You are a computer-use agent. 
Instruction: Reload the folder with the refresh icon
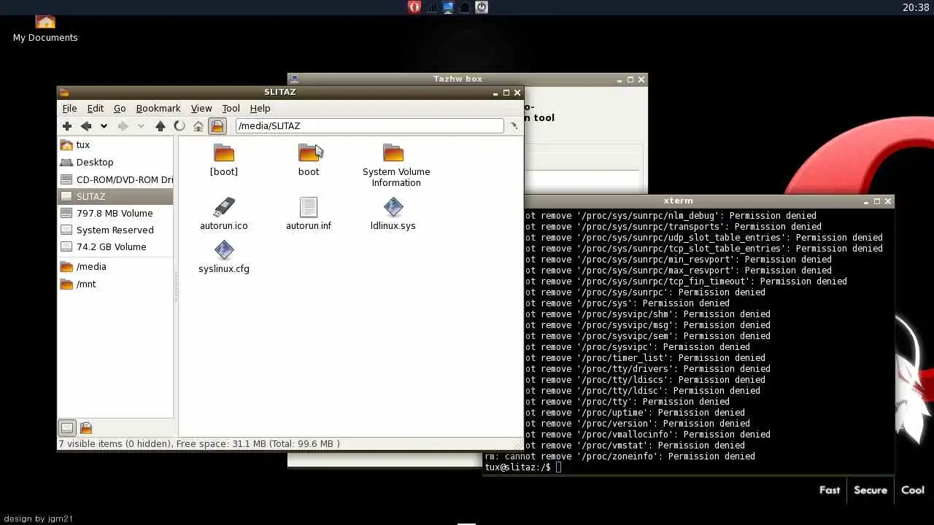[180, 126]
